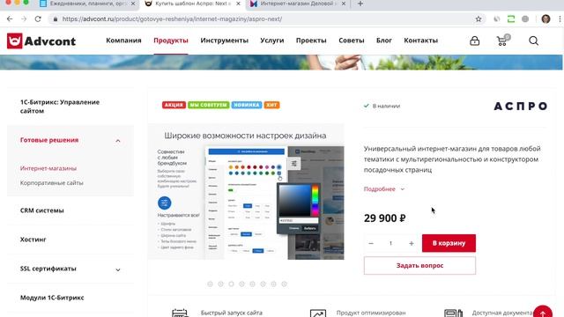Image resolution: width=564 pixels, height=317 pixels.
Task: Select the fourth slider pagination dot
Action: coord(241,284)
